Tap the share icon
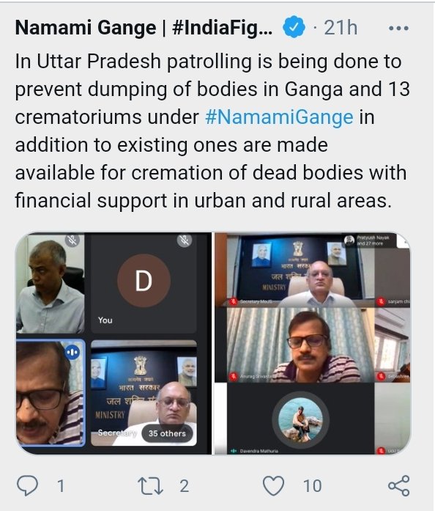The height and width of the screenshot is (511, 435). click(x=399, y=486)
